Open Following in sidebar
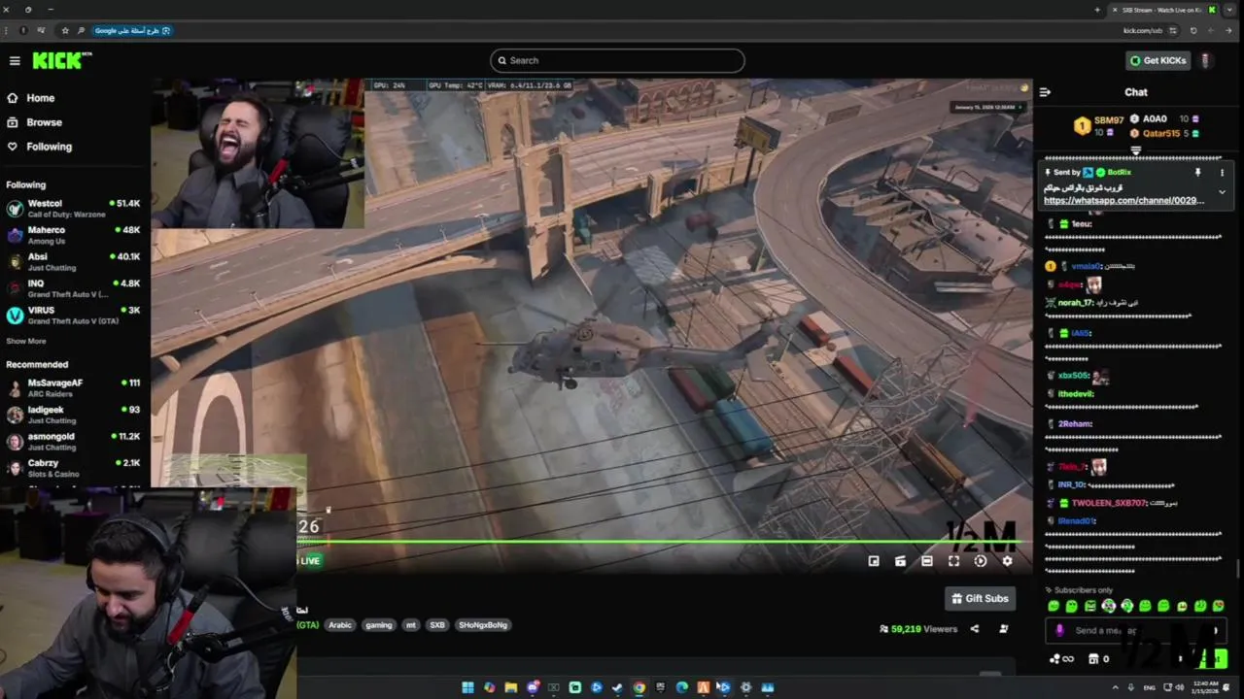 click(39, 147)
